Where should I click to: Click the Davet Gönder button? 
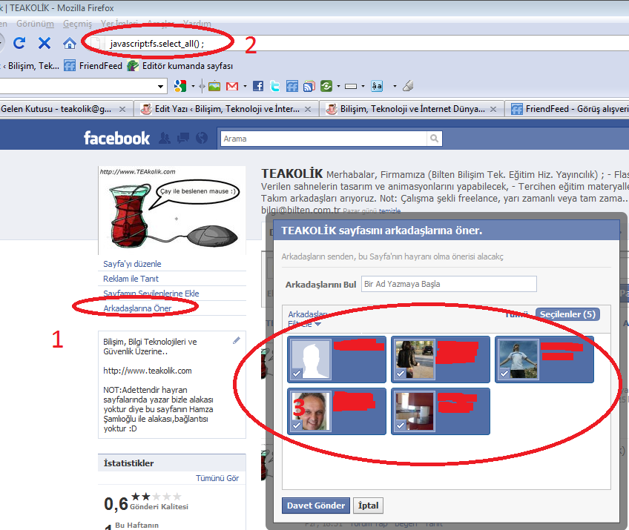coord(316,506)
